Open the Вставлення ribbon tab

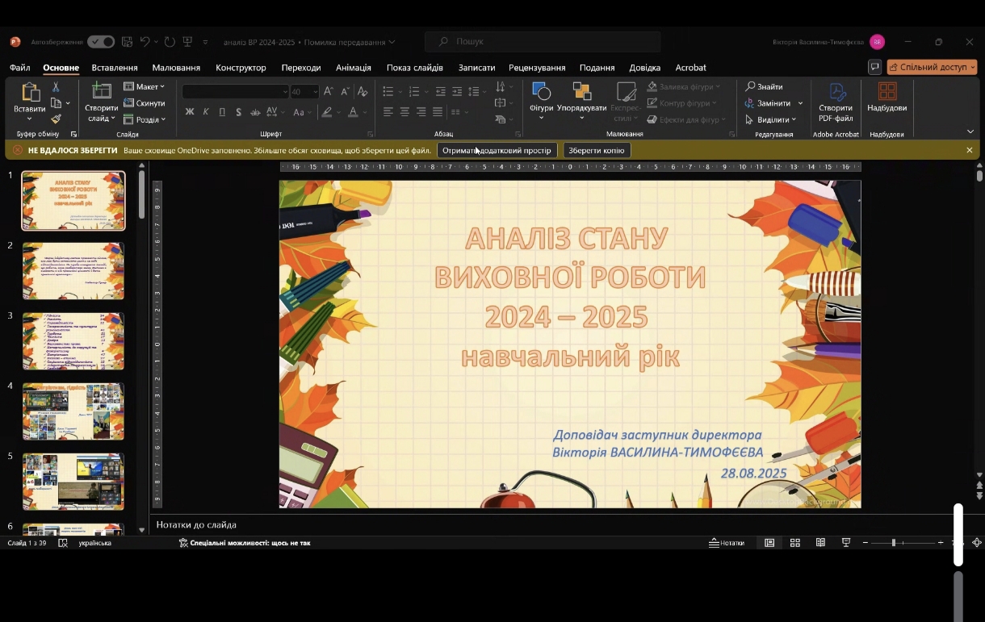pyautogui.click(x=115, y=68)
